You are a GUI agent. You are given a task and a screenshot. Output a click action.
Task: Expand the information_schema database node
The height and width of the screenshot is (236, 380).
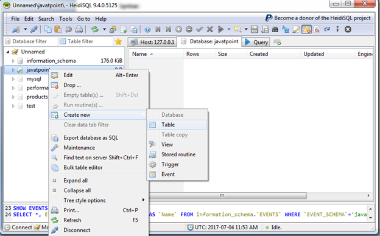point(13,61)
